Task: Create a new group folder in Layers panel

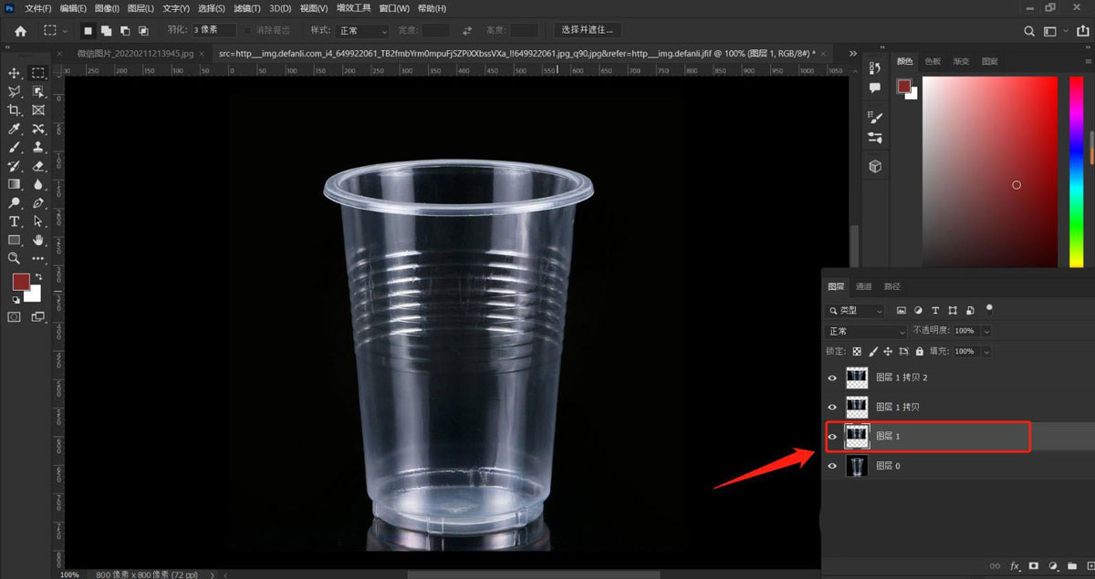Action: pos(1072,566)
